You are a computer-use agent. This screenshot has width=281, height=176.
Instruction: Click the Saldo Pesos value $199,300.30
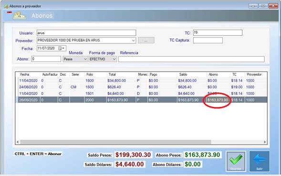pyautogui.click(x=133, y=155)
